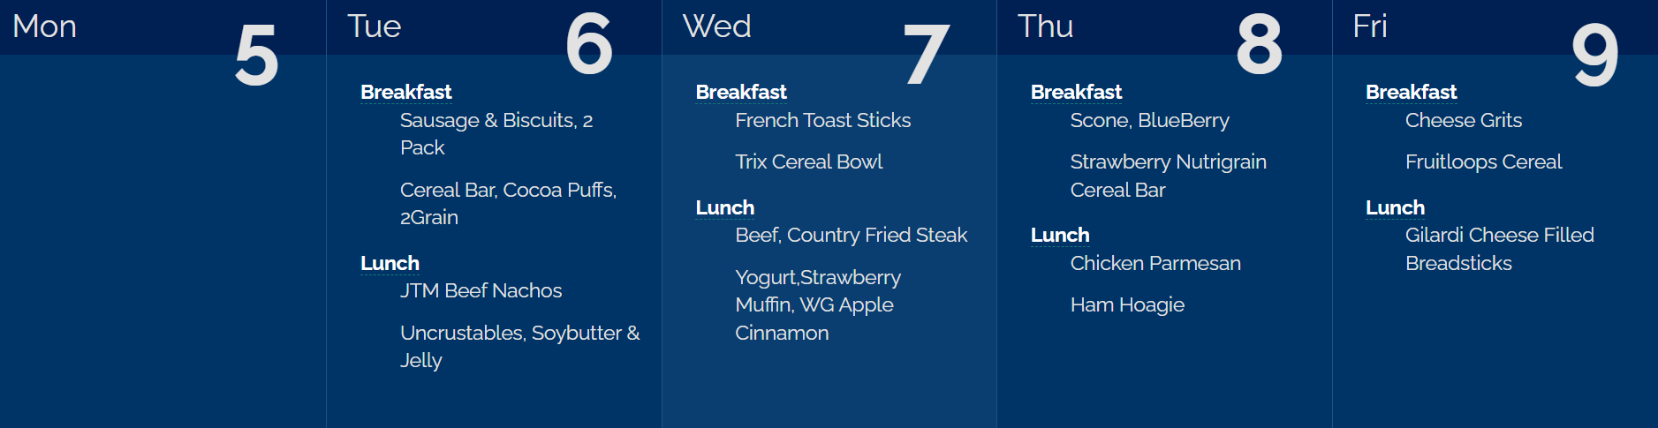1658x428 pixels.
Task: Click Thursday's Lunch heading
Action: [x=1059, y=235]
